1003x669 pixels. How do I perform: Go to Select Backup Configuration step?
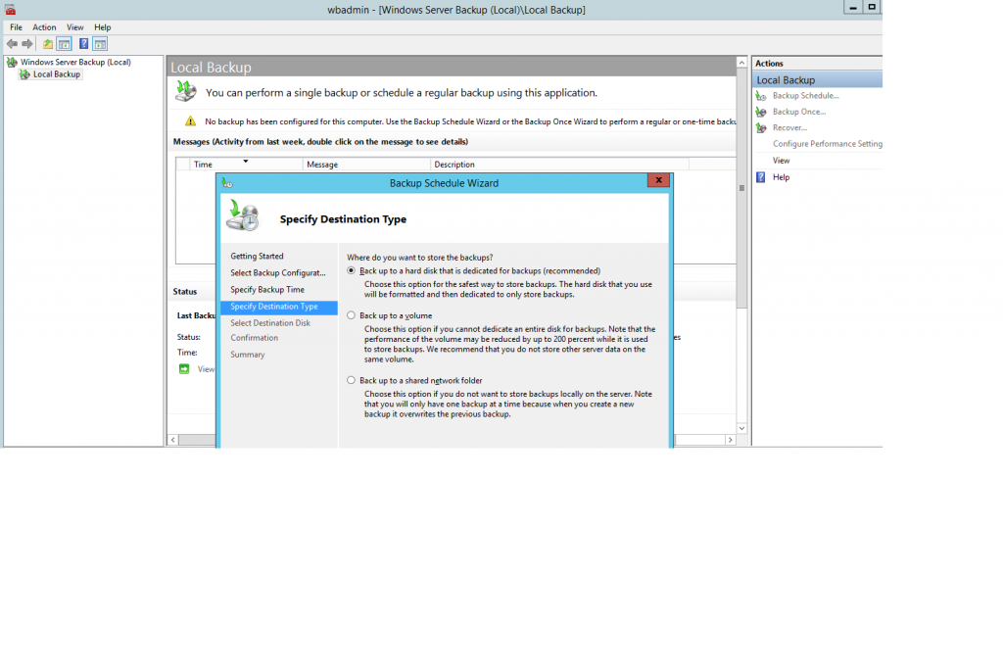click(x=277, y=272)
